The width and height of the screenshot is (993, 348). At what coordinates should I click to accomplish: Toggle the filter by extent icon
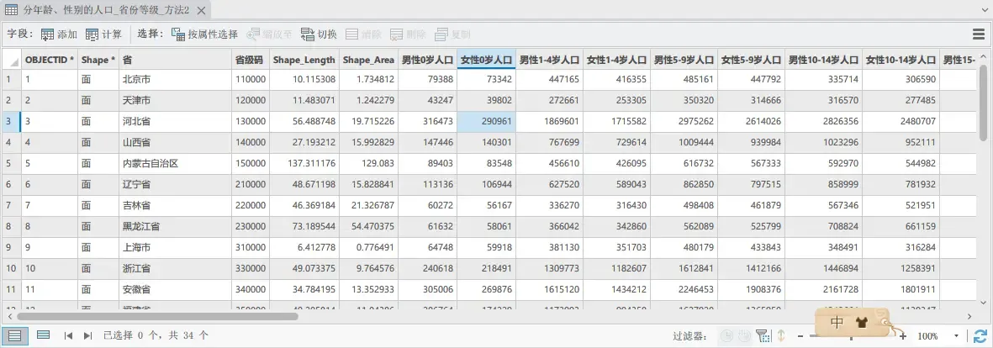click(763, 335)
